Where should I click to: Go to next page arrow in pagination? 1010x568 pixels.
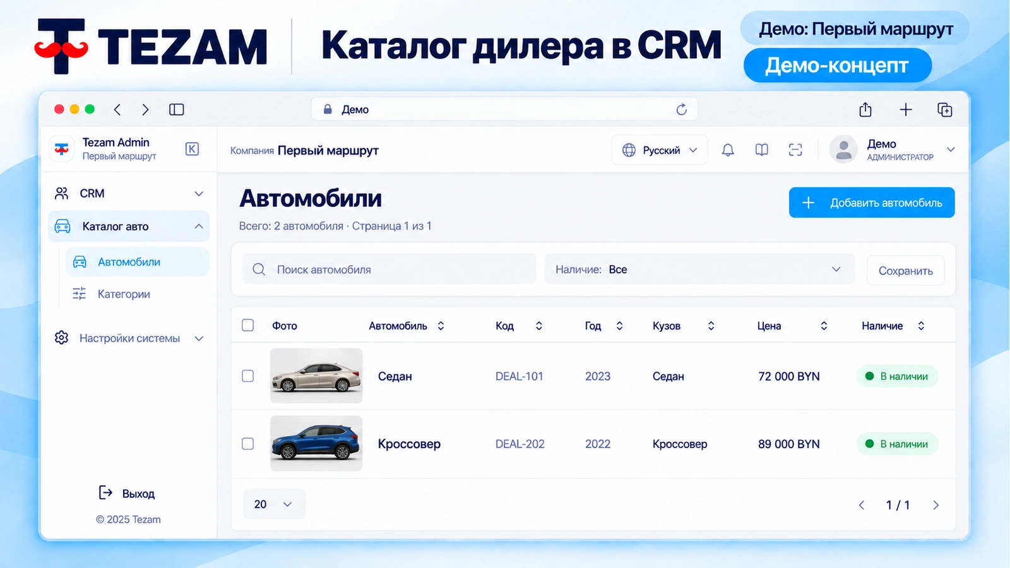936,505
